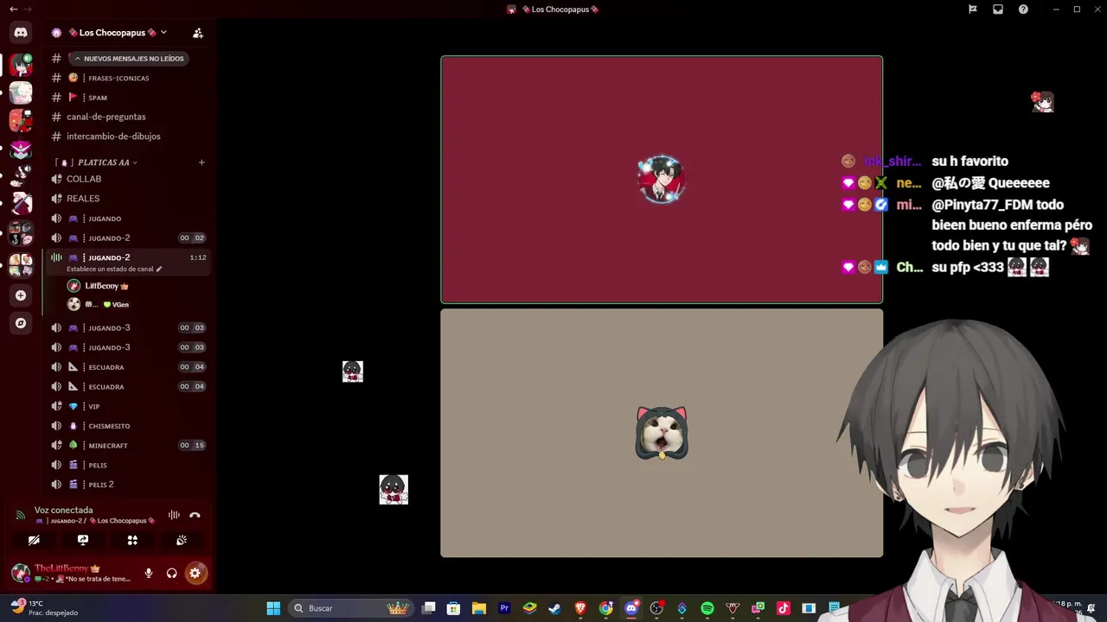The width and height of the screenshot is (1107, 622).
Task: Open user settings gear
Action: click(195, 573)
